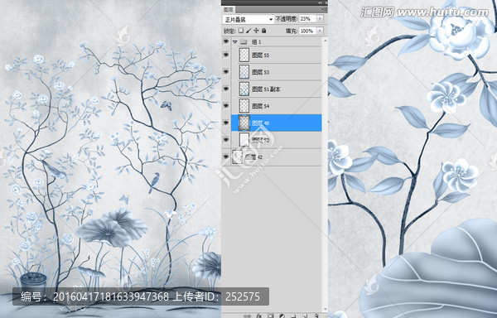Select layer name 图层 51 副本
The width and height of the screenshot is (497, 318).
point(266,89)
